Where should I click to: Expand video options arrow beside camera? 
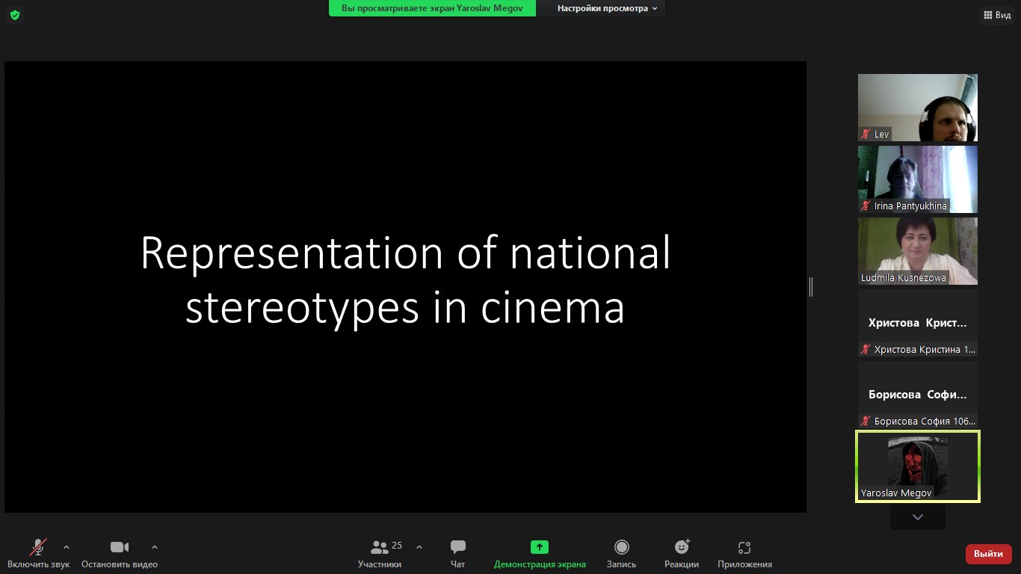click(x=155, y=547)
